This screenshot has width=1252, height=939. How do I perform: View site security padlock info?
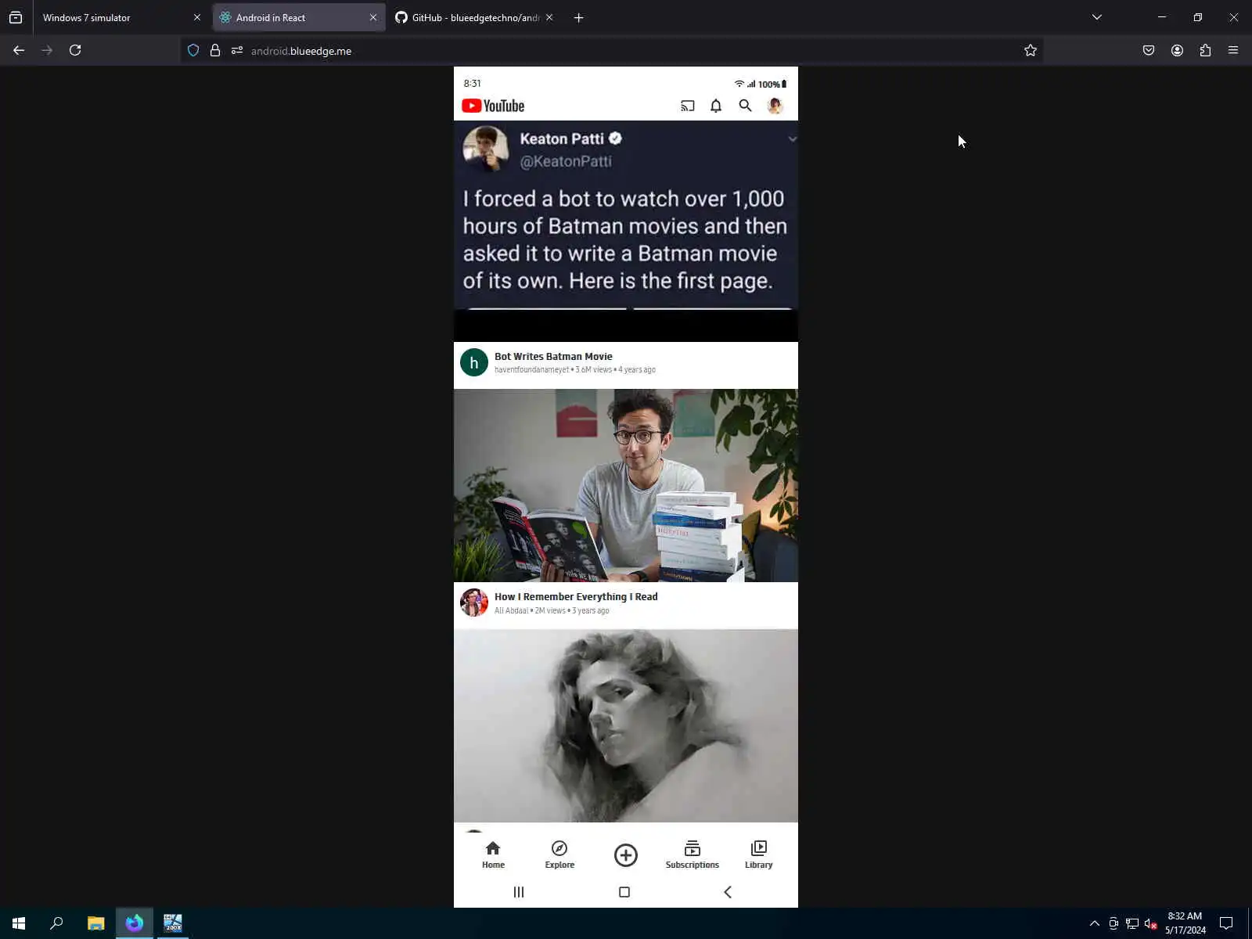(215, 50)
